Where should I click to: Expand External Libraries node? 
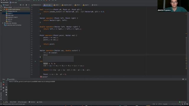coord(3,23)
